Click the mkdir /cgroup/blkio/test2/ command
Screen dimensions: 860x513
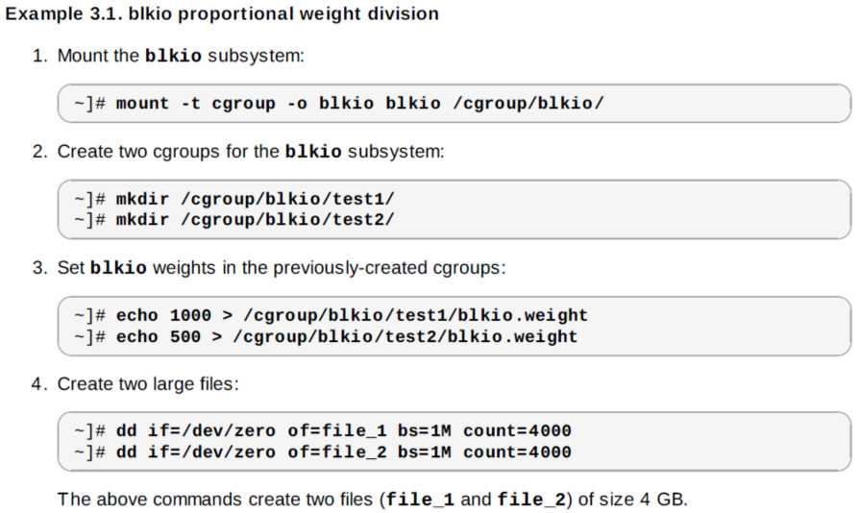pos(256,219)
